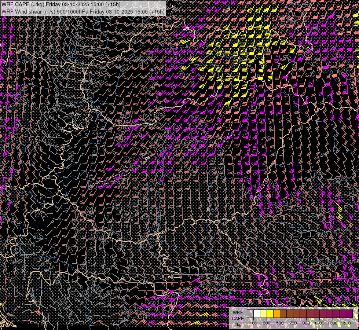359x330 pixels.
Task: Select the "300" legend tick label
Action: (267, 323)
